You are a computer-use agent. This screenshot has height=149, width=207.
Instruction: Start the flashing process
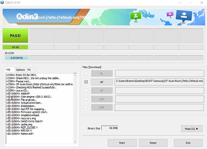122,143
